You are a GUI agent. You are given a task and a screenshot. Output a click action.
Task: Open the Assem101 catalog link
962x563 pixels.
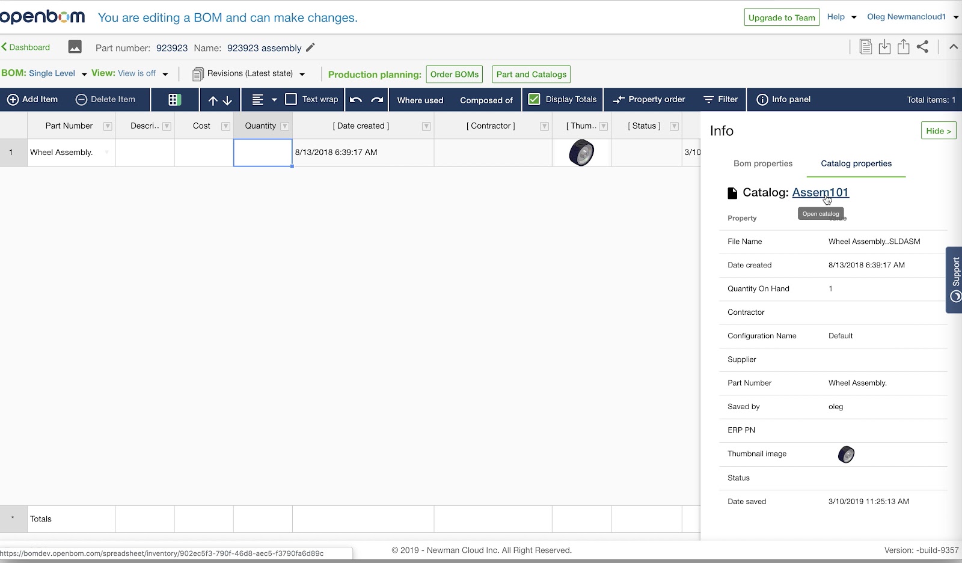[820, 192]
